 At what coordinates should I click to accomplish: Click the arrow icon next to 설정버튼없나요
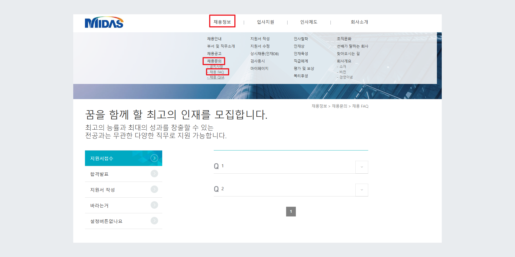154,221
